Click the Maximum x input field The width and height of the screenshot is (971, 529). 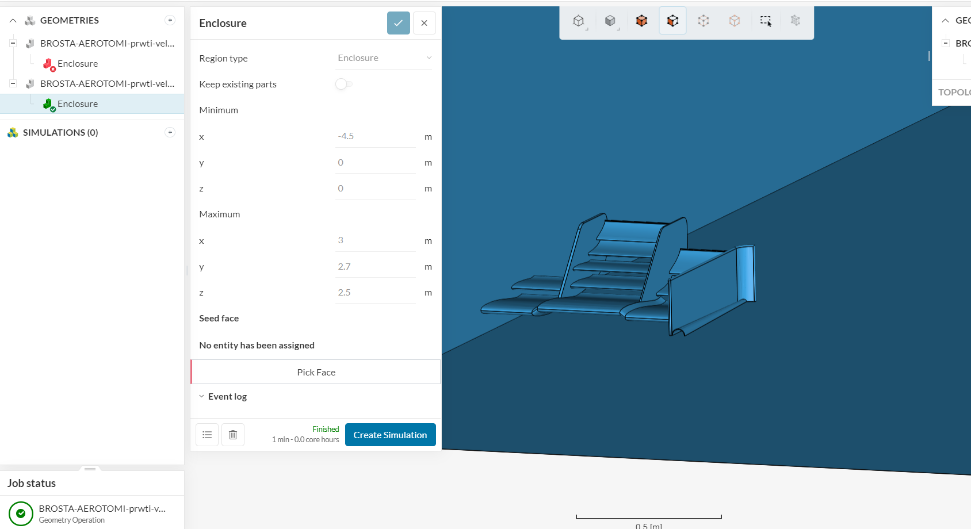pyautogui.click(x=376, y=240)
